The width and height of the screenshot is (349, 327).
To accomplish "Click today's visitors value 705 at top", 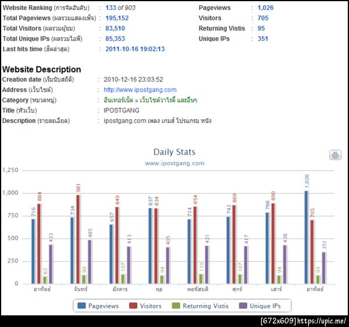I will (x=263, y=18).
